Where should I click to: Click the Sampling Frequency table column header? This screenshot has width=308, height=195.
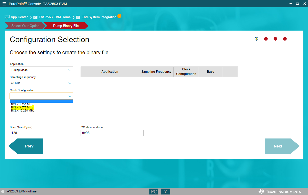click(156, 72)
